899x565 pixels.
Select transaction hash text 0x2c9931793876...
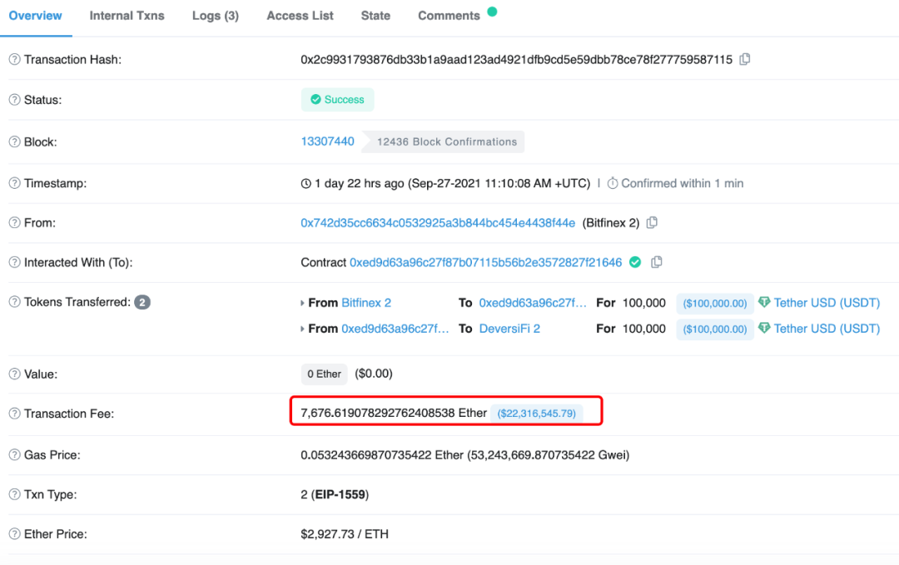click(516, 60)
